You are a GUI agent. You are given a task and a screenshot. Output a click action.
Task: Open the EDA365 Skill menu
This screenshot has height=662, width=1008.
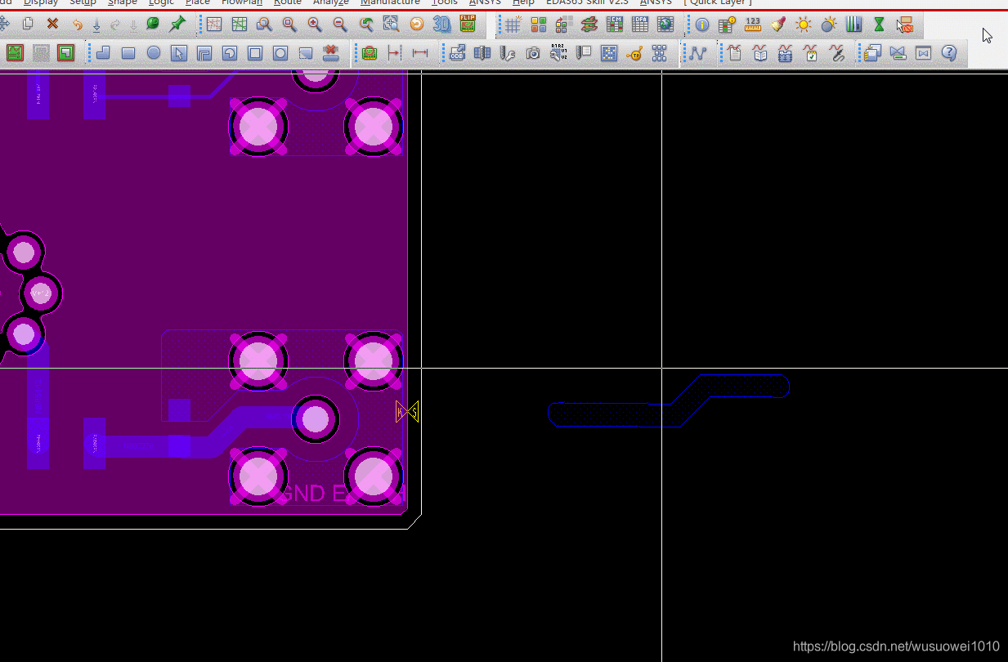pos(588,2)
